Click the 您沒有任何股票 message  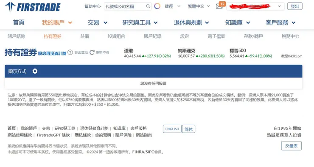click(154, 83)
